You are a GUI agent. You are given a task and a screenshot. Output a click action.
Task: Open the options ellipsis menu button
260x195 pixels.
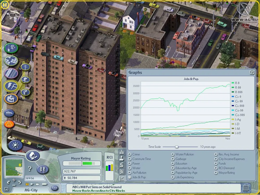55,188
